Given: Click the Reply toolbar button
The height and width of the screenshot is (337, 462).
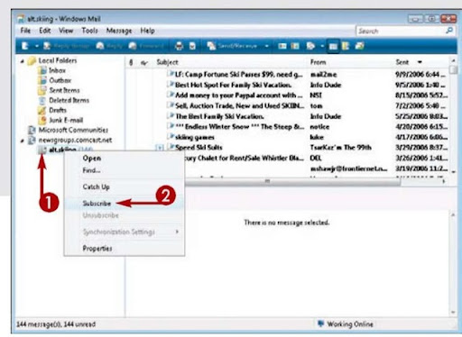Looking at the screenshot, I should tap(109, 46).
